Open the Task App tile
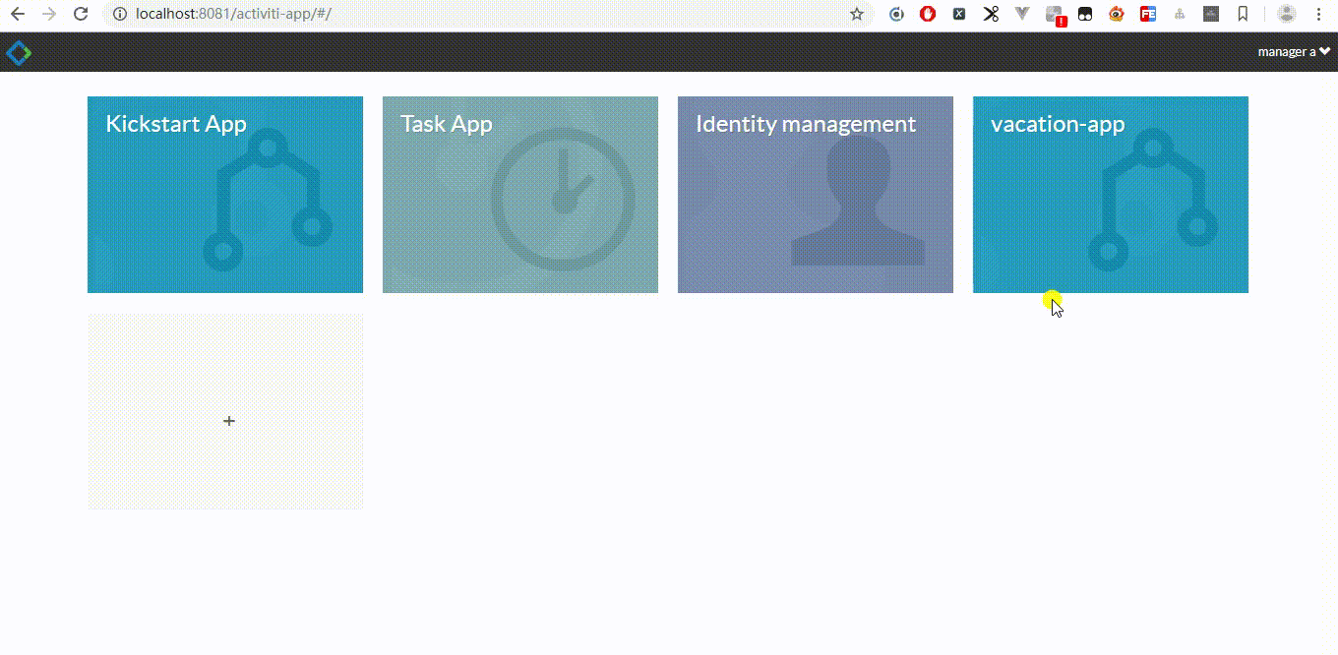The image size is (1338, 655). pos(520,195)
